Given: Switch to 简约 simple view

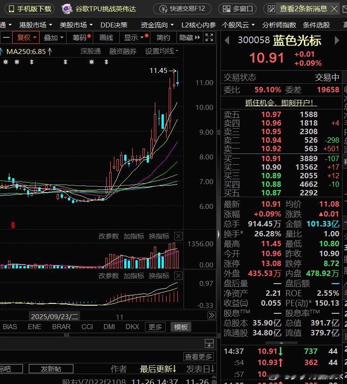Looking at the screenshot, I should [163, 38].
